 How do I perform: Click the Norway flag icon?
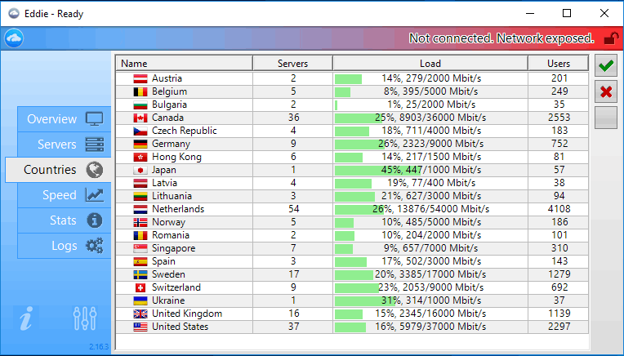coord(140,222)
